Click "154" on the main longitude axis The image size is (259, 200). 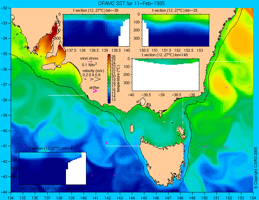(x=253, y=198)
